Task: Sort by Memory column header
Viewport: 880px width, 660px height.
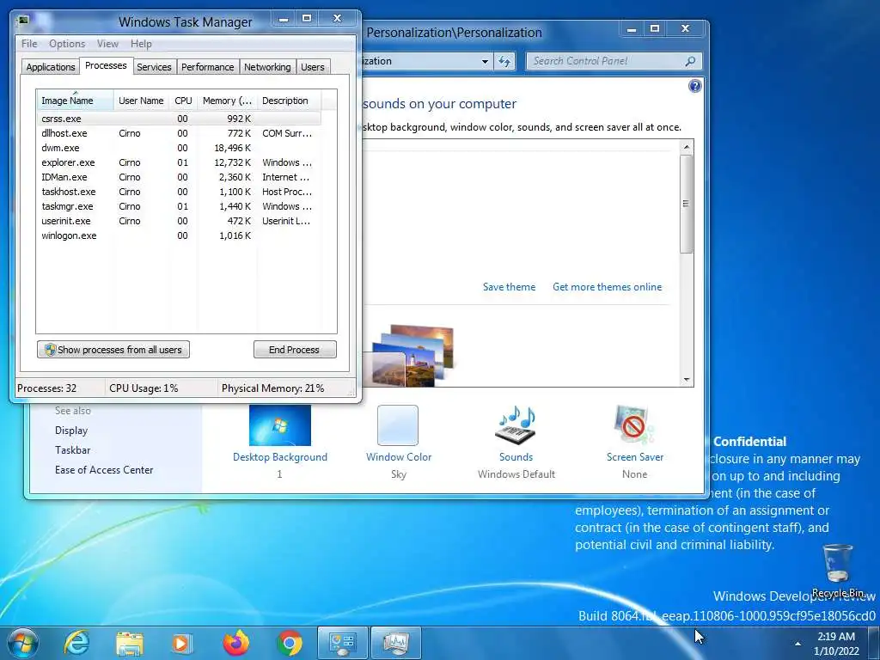Action: (227, 101)
